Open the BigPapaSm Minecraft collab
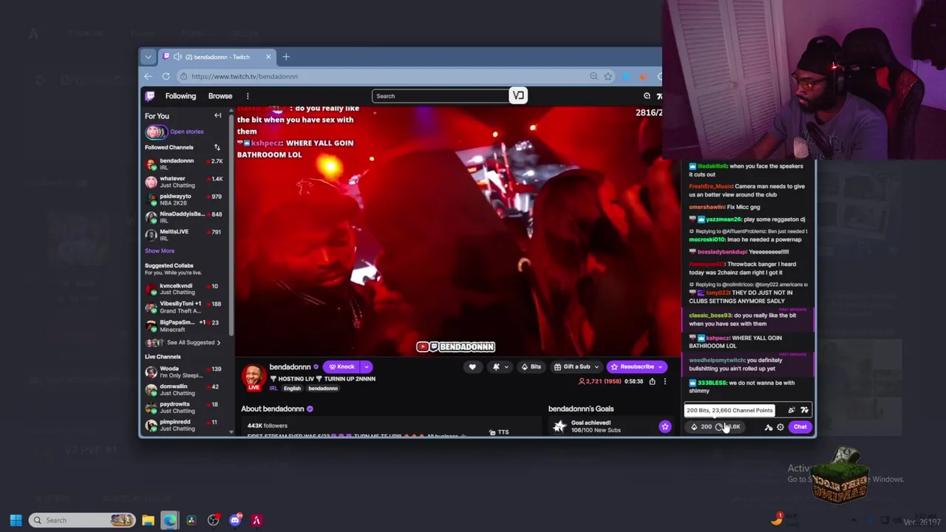Image resolution: width=946 pixels, height=532 pixels. click(x=184, y=325)
